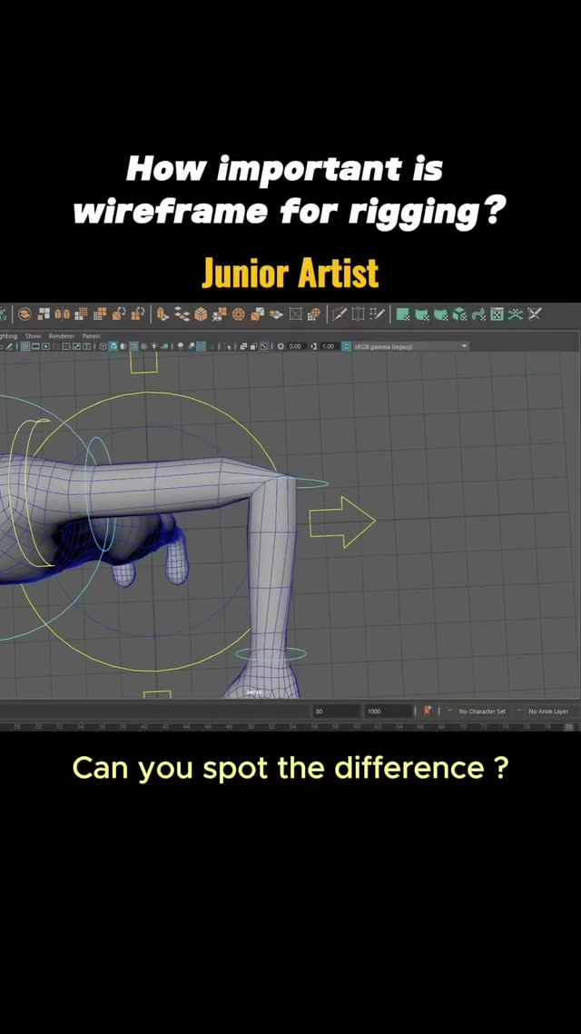
Task: Toggle use default material
Action: [123, 346]
